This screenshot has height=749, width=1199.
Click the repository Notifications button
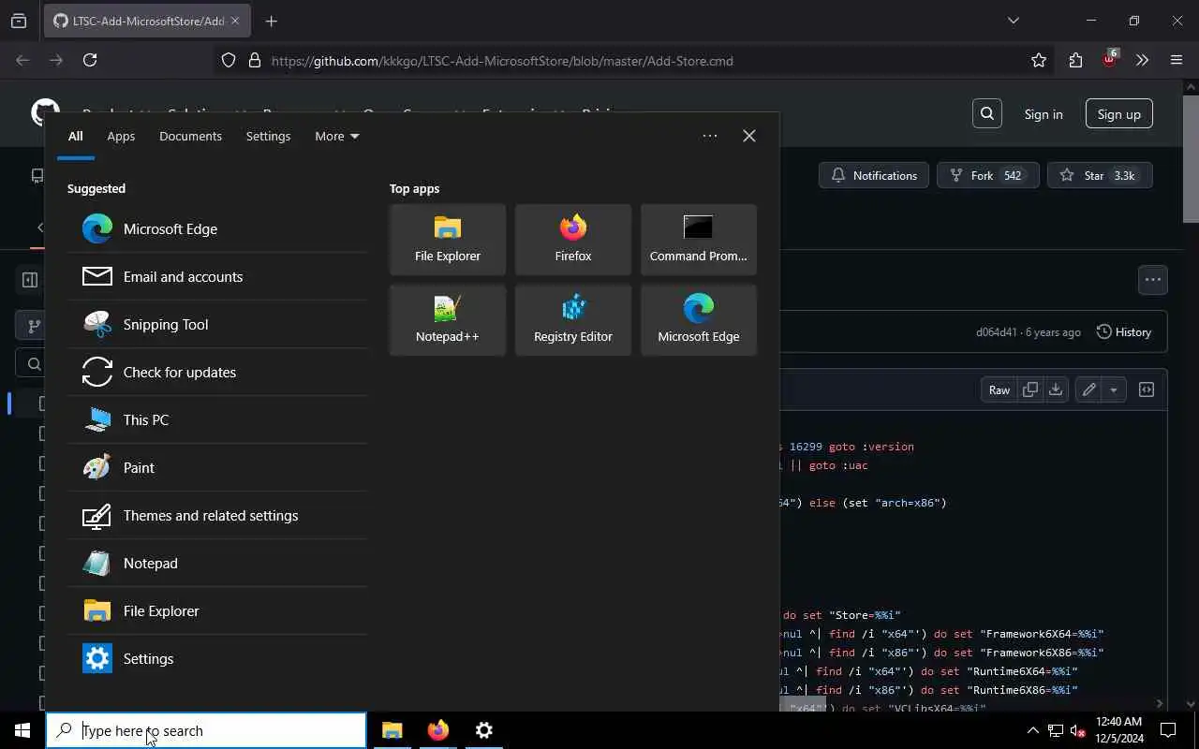click(x=874, y=175)
